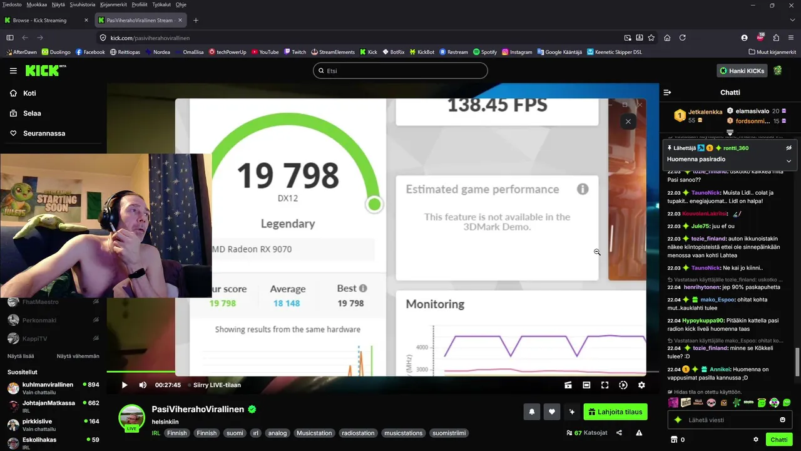
Task: Open Koti in the left sidebar
Action: pos(29,93)
